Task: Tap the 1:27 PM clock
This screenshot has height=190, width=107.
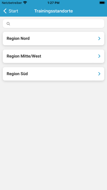Action: coord(53,3)
